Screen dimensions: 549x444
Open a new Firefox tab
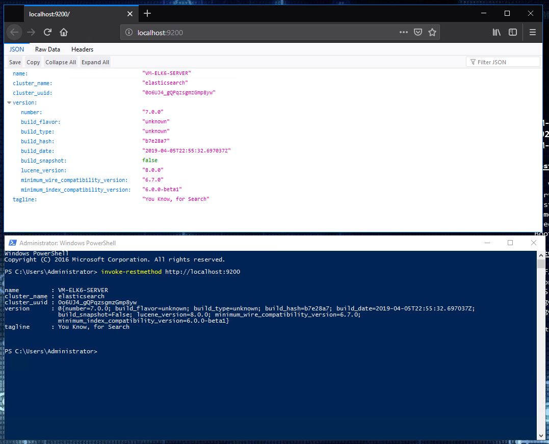click(147, 13)
